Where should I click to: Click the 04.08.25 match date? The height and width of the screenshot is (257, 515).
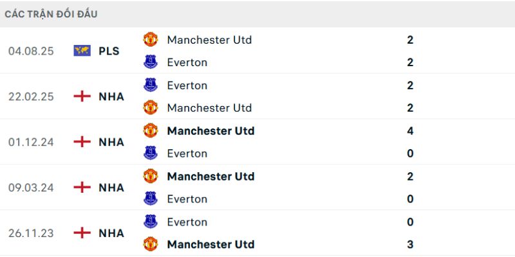(x=31, y=51)
